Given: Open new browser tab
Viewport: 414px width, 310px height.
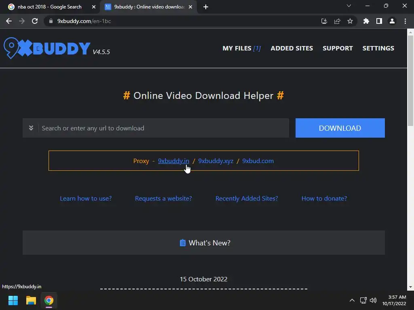Looking at the screenshot, I should point(206,7).
